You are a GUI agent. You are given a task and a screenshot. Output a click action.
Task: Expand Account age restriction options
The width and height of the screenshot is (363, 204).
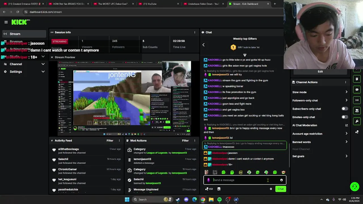[346, 134]
